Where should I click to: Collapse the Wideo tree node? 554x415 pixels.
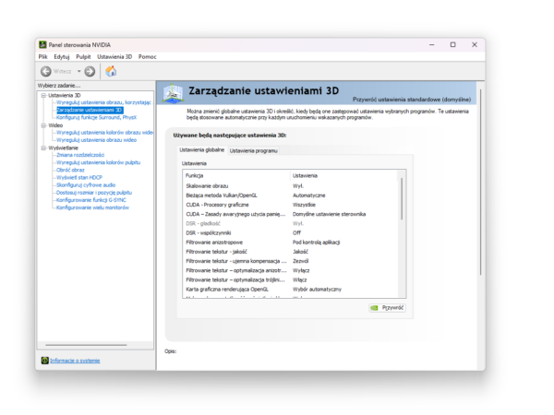pyautogui.click(x=43, y=125)
